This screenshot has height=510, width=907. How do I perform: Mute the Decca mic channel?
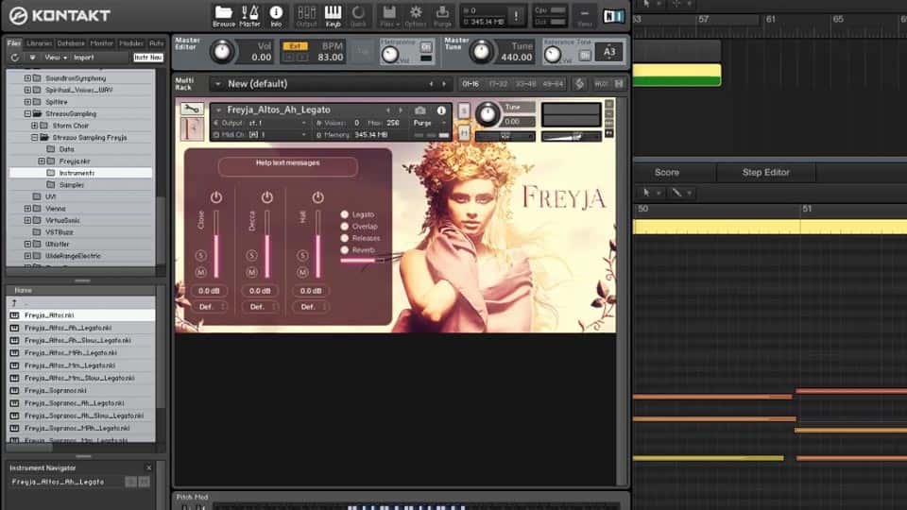coord(251,273)
